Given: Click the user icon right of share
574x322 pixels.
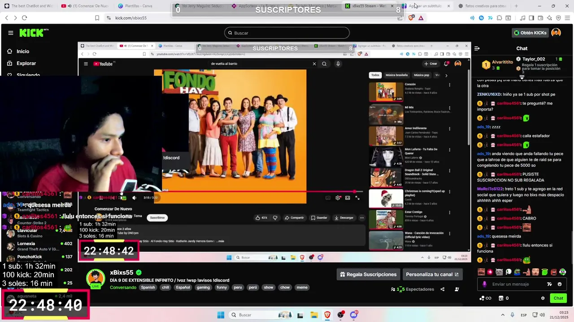Looking at the screenshot, I should point(457,289).
